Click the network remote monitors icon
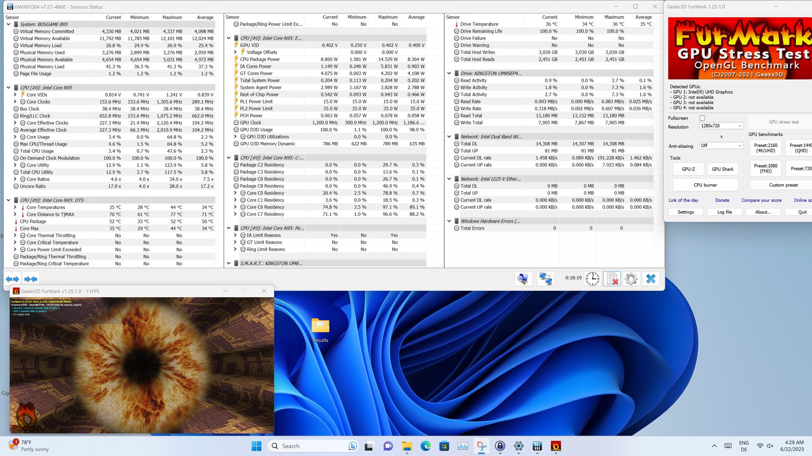Screen dimensions: 812x456 545,279
